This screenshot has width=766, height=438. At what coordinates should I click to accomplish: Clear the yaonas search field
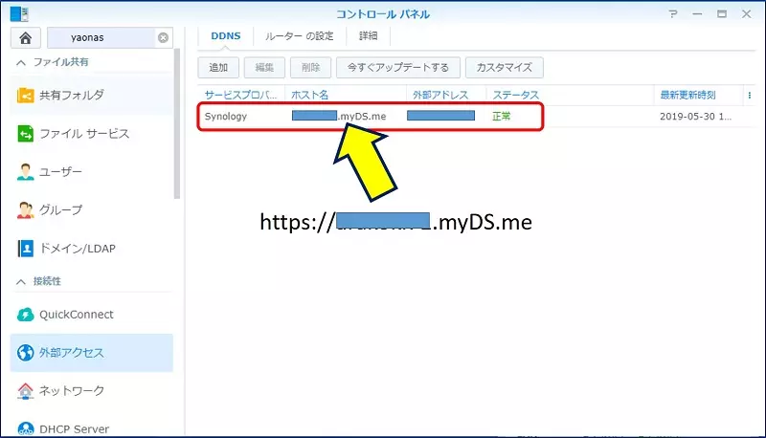click(x=163, y=37)
